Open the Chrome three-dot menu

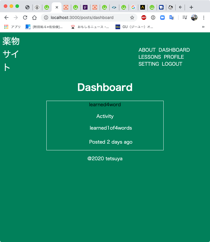click(204, 18)
